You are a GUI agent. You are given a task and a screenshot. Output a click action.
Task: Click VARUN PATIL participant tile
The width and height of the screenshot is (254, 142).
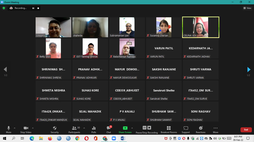pyautogui.click(x=164, y=48)
